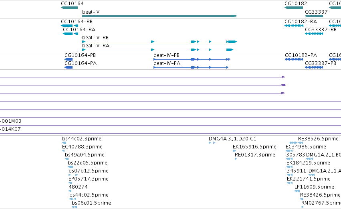
Task: Click the CG33337-PB protein label
Action: point(321,63)
